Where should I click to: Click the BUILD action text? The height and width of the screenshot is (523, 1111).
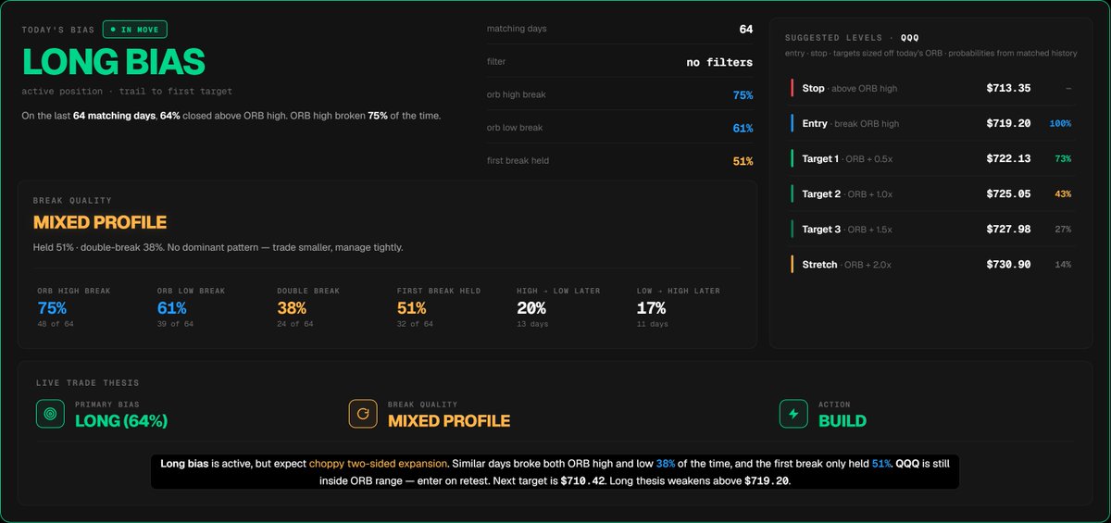(843, 421)
